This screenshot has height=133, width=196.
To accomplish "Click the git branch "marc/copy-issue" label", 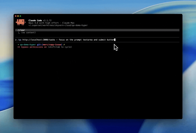I will tap(52, 45).
